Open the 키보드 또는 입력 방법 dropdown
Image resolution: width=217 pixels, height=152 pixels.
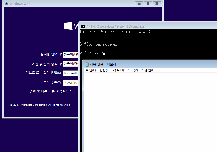pos(71,73)
